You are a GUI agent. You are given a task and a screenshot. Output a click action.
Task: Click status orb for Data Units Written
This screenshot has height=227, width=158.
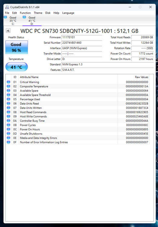tap(8, 108)
